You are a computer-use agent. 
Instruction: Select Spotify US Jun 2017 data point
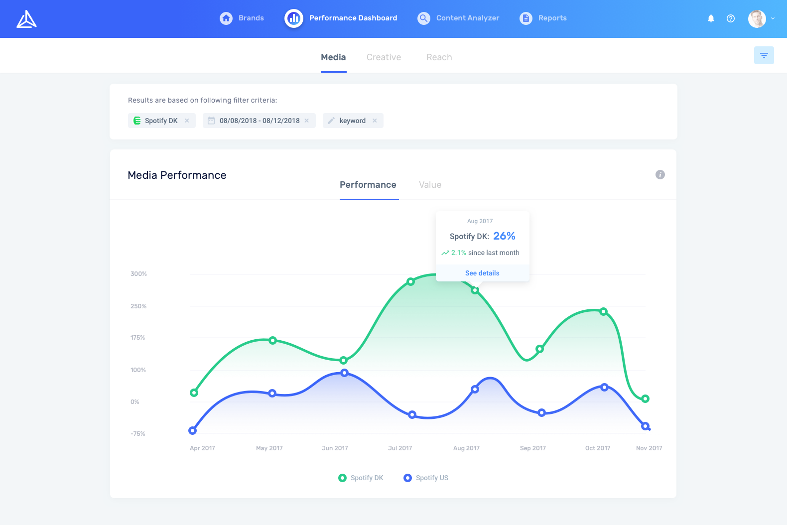[344, 373]
